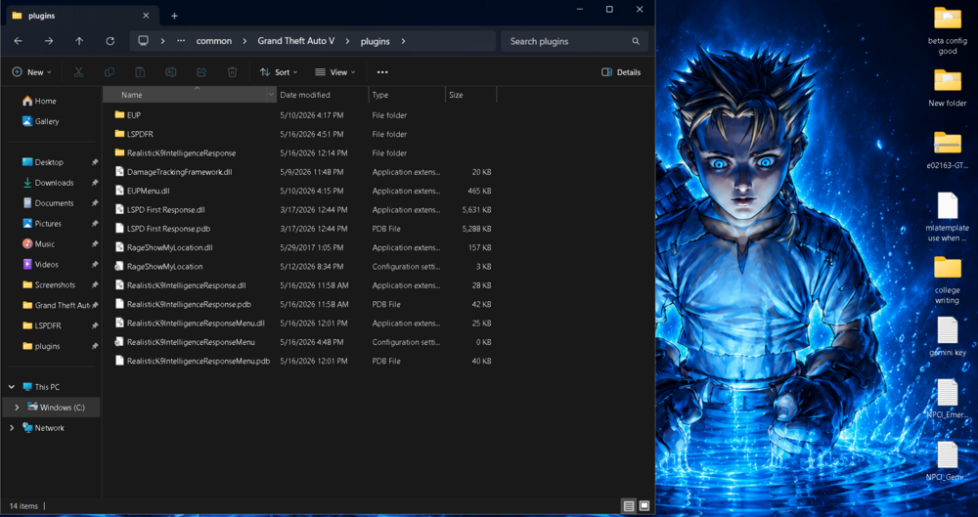Screen dimensions: 978x517
Task: Click the Rename toolbar icon
Action: (x=170, y=72)
